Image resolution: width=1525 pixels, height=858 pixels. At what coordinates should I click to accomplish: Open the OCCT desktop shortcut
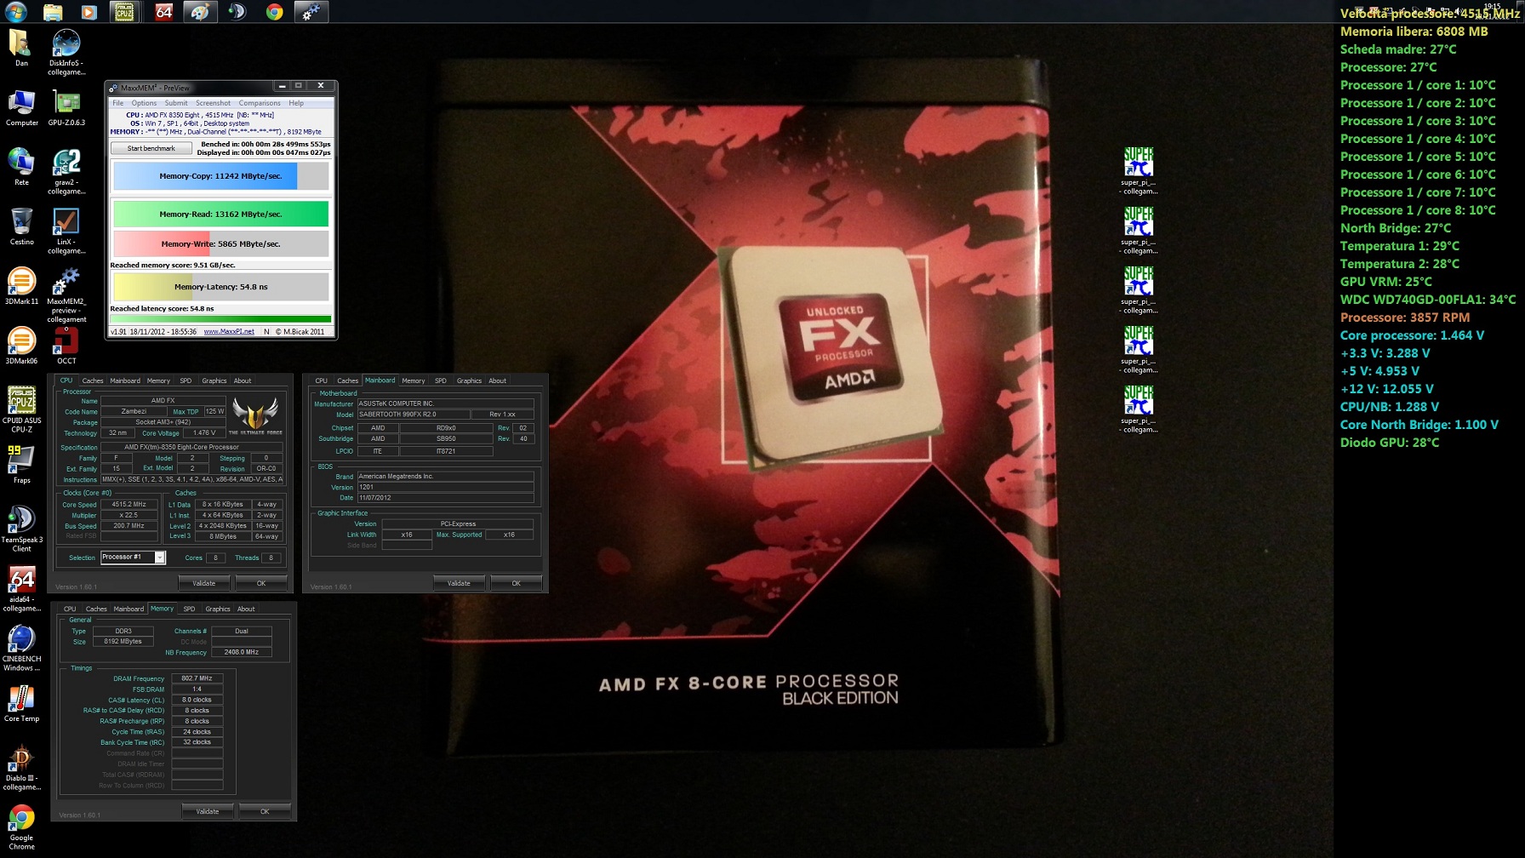pyautogui.click(x=66, y=346)
